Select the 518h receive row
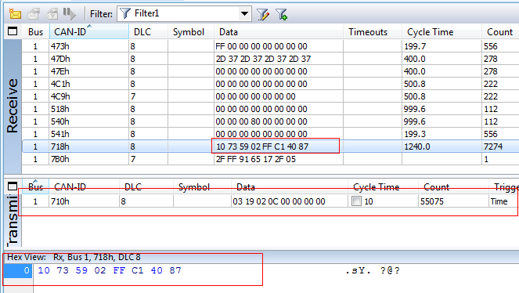 270,109
